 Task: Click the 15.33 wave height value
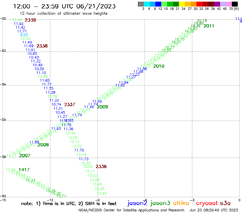[x=30, y=180]
